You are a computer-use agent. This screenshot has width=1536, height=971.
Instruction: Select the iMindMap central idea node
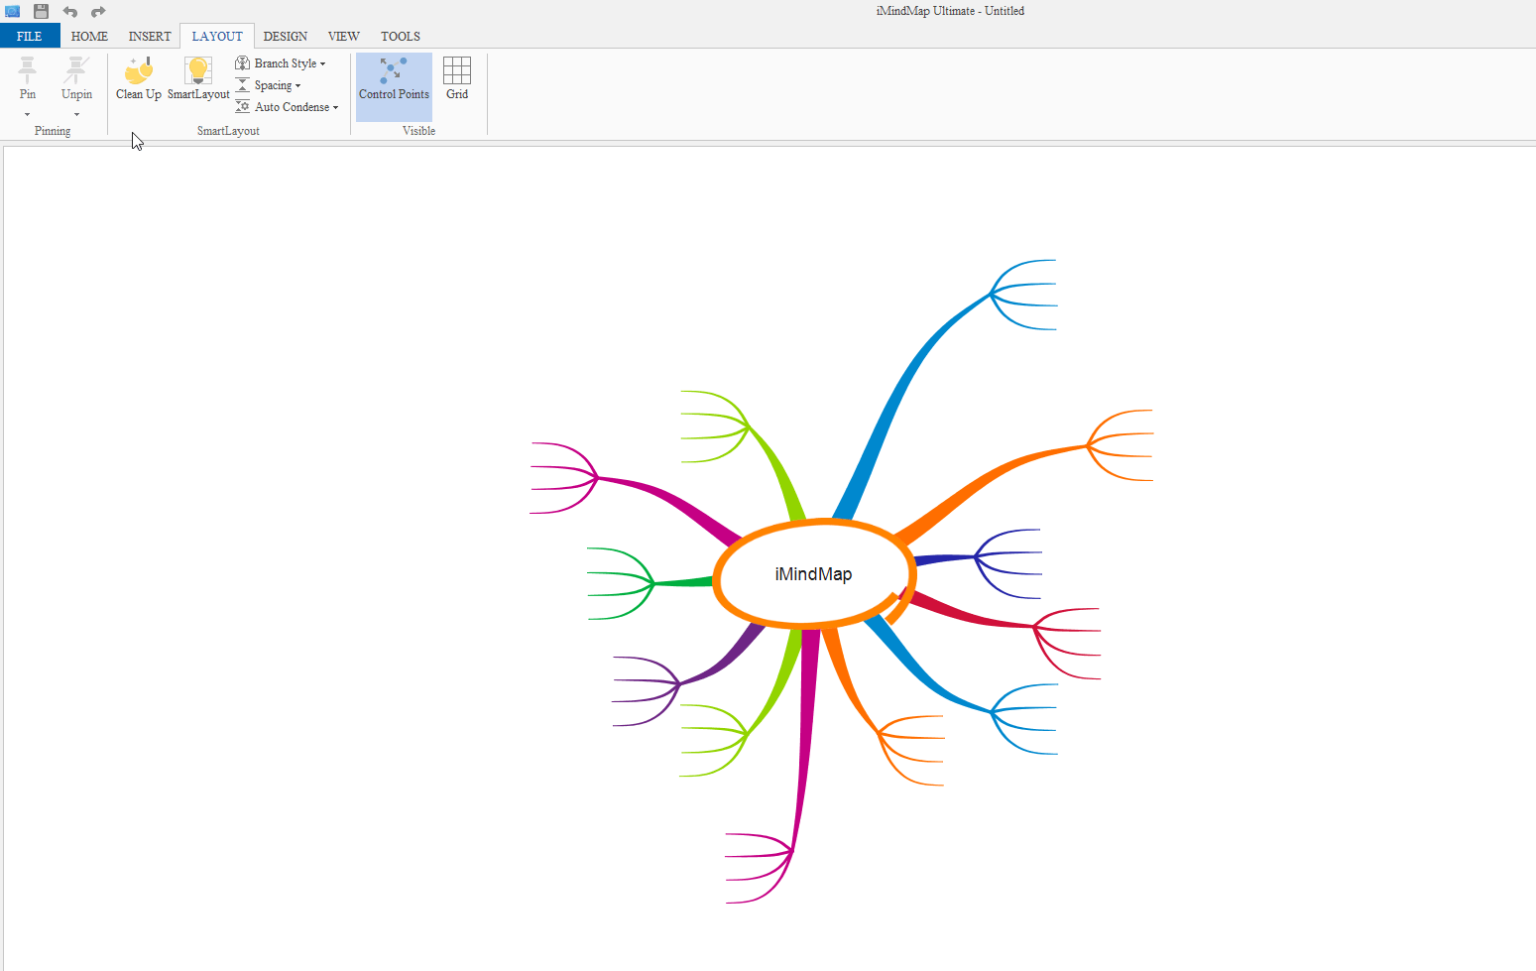pos(813,574)
